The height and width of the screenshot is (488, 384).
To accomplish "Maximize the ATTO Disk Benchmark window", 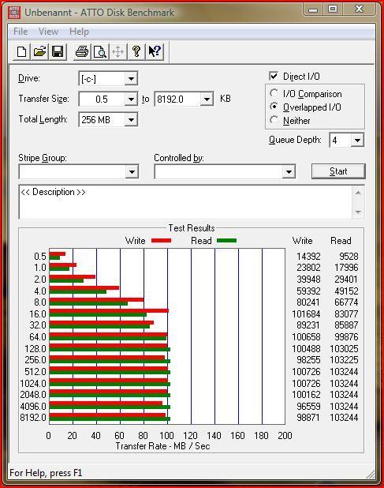I will pyautogui.click(x=333, y=9).
